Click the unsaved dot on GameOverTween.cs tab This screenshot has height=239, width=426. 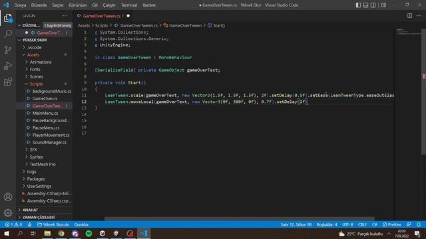128,16
